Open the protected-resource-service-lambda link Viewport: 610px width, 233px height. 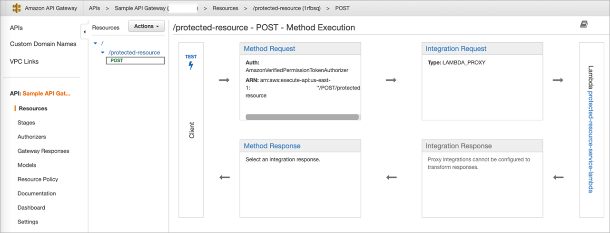pos(590,142)
